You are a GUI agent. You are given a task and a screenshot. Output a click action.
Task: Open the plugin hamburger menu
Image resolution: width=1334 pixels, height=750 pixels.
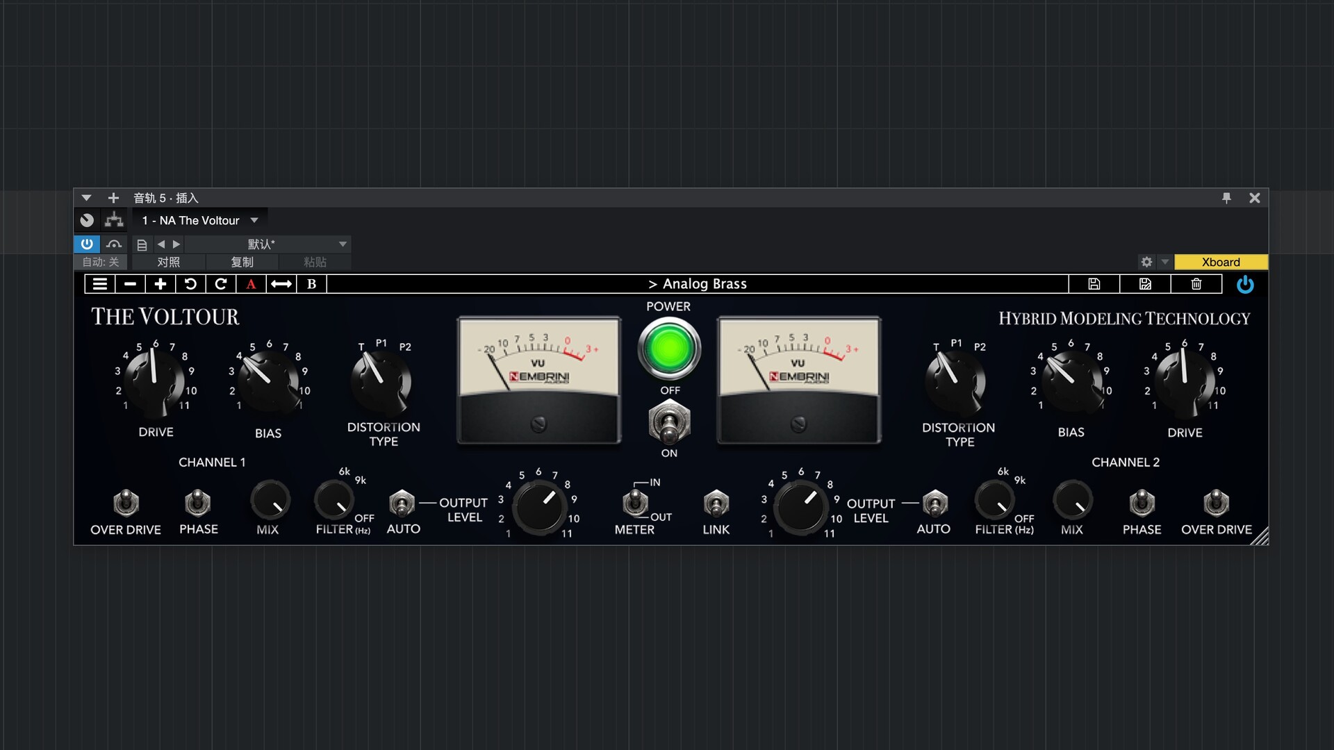click(100, 284)
